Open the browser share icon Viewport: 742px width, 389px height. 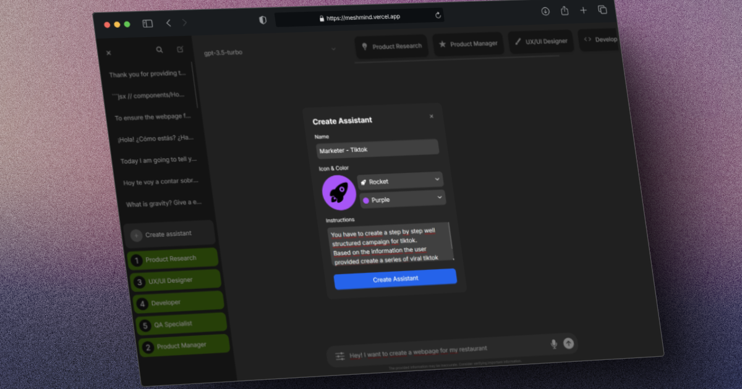coord(565,10)
